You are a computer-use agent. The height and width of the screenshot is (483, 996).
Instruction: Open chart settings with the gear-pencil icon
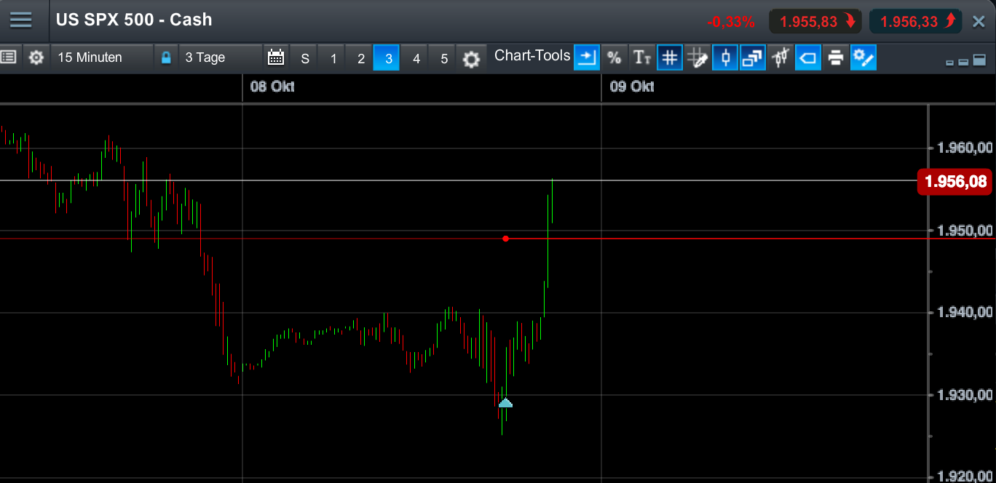[x=863, y=57]
